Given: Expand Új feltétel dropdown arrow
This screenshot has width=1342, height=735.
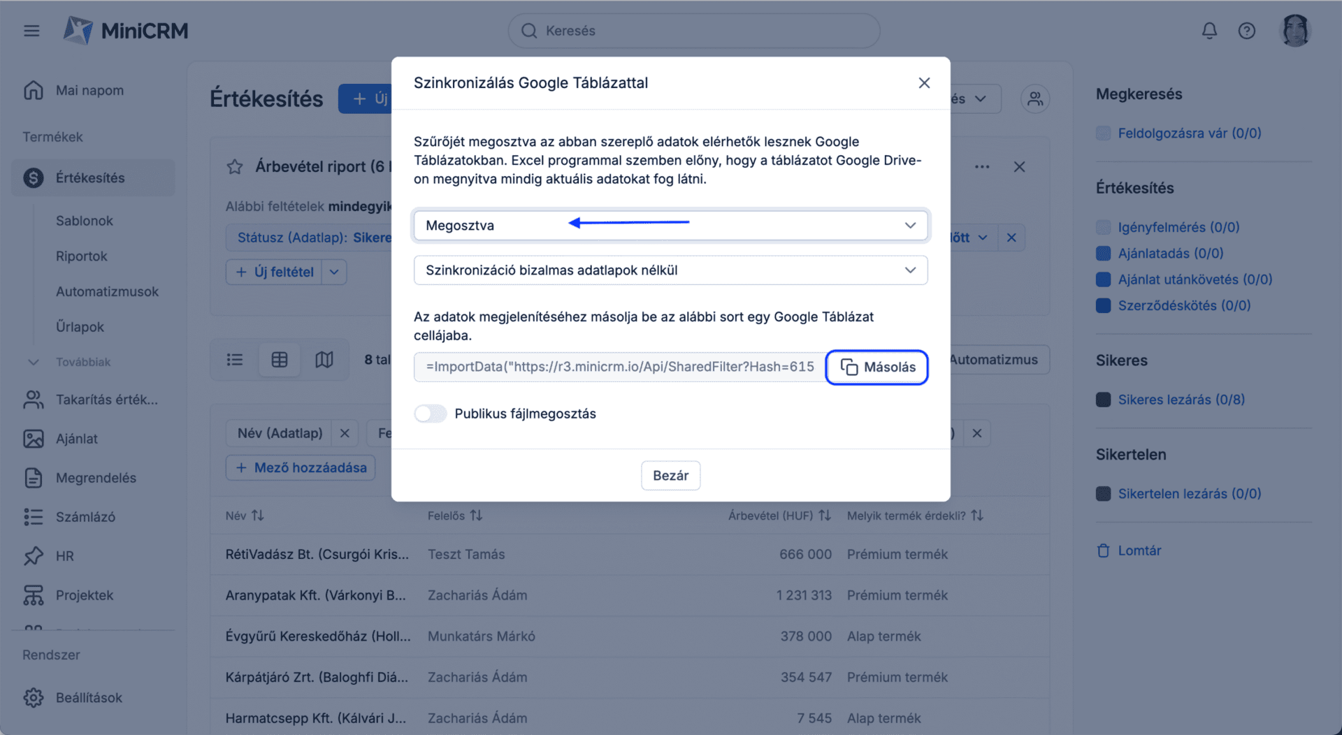Looking at the screenshot, I should coord(334,272).
